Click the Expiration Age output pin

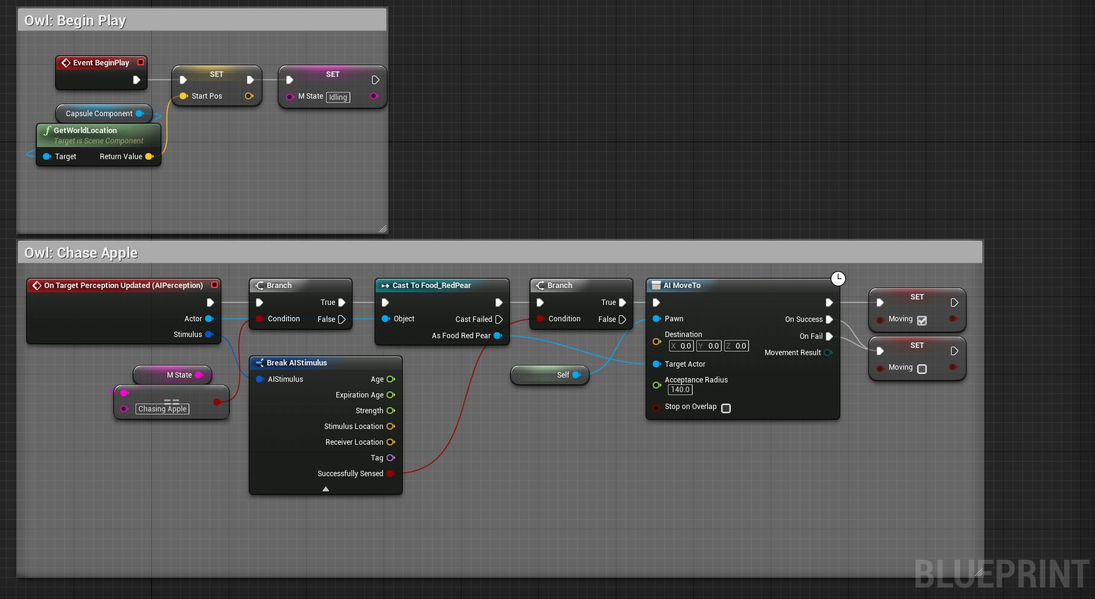(391, 394)
